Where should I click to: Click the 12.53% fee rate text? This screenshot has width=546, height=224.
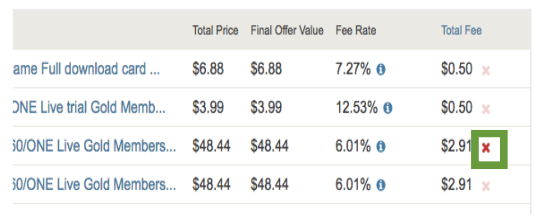point(357,107)
